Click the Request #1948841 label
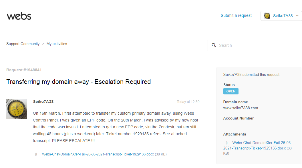 (x=24, y=70)
